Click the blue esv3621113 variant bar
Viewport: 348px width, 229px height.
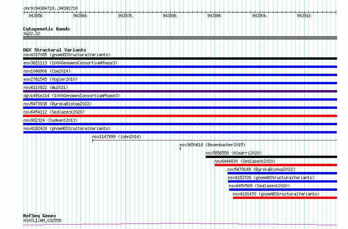tap(180, 67)
